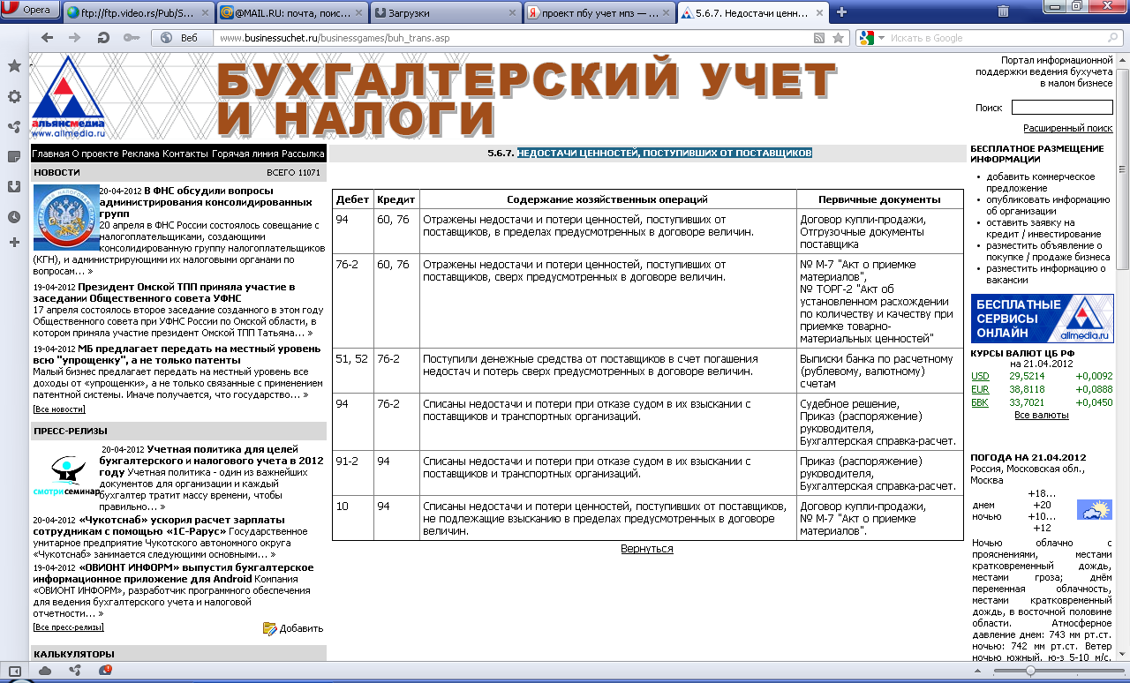Click Opera Unite icon in status bar
The image size is (1130, 683).
[75, 671]
